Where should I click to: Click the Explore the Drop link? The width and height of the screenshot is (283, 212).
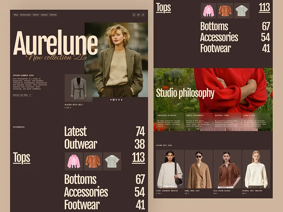(x=20, y=95)
